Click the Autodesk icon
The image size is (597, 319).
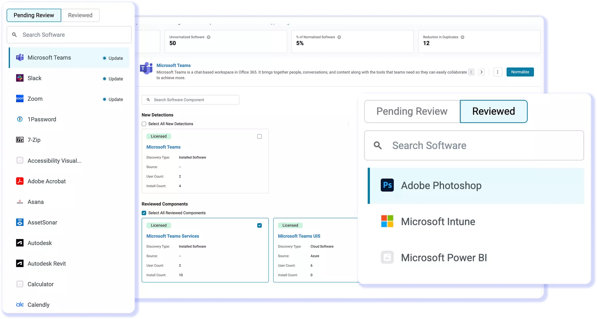tap(20, 243)
